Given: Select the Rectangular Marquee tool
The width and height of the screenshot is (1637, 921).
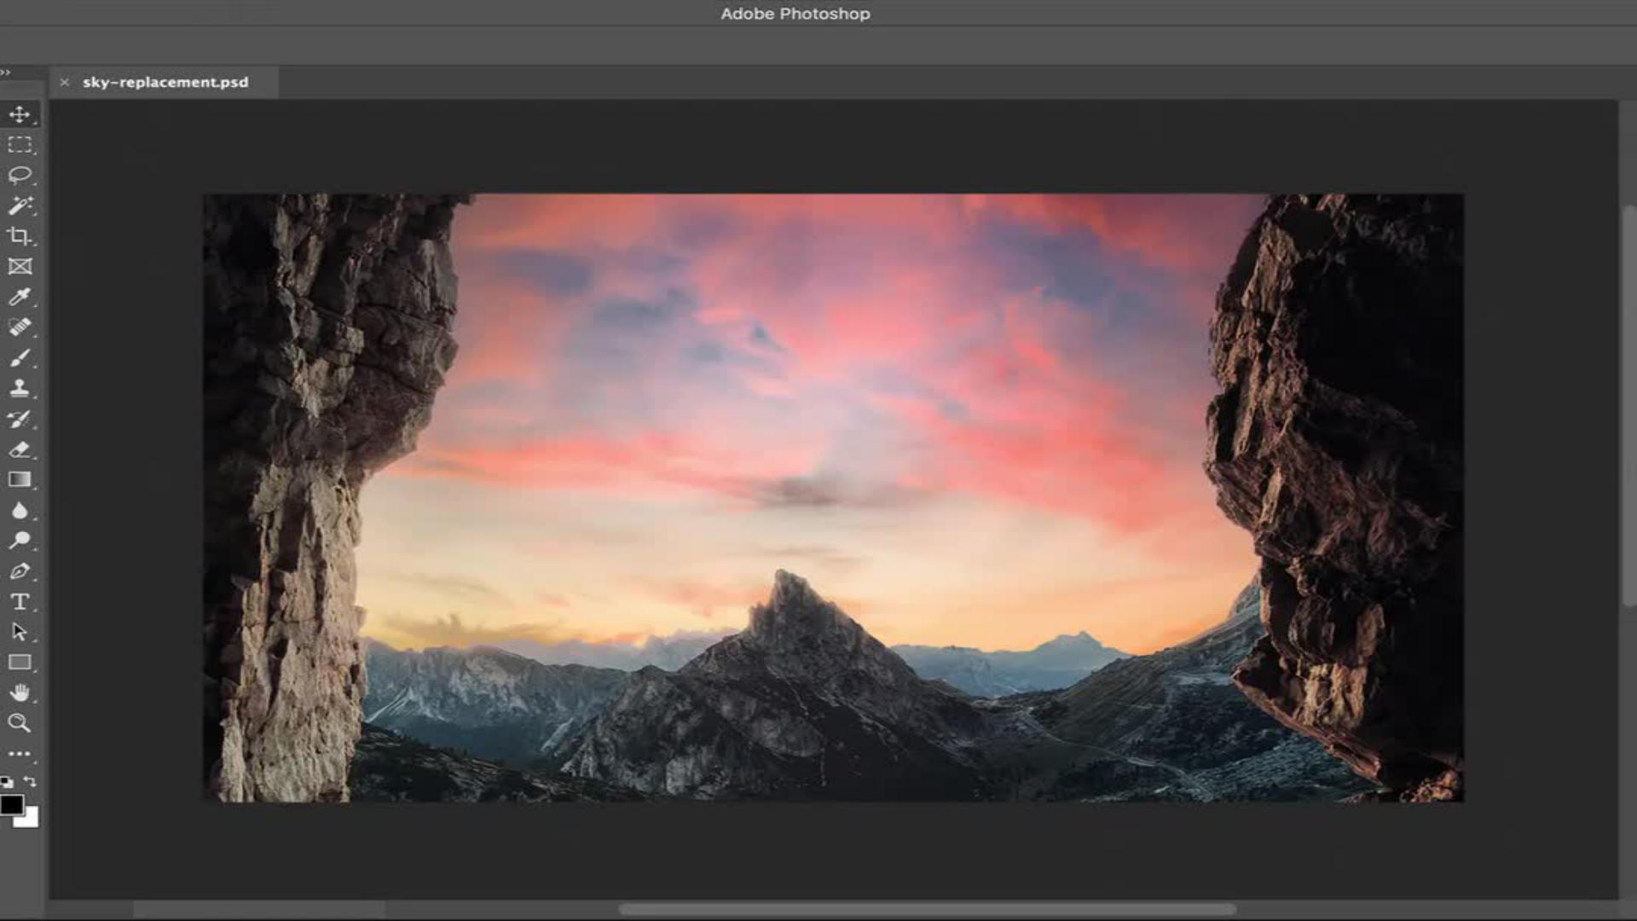Looking at the screenshot, I should (x=20, y=145).
